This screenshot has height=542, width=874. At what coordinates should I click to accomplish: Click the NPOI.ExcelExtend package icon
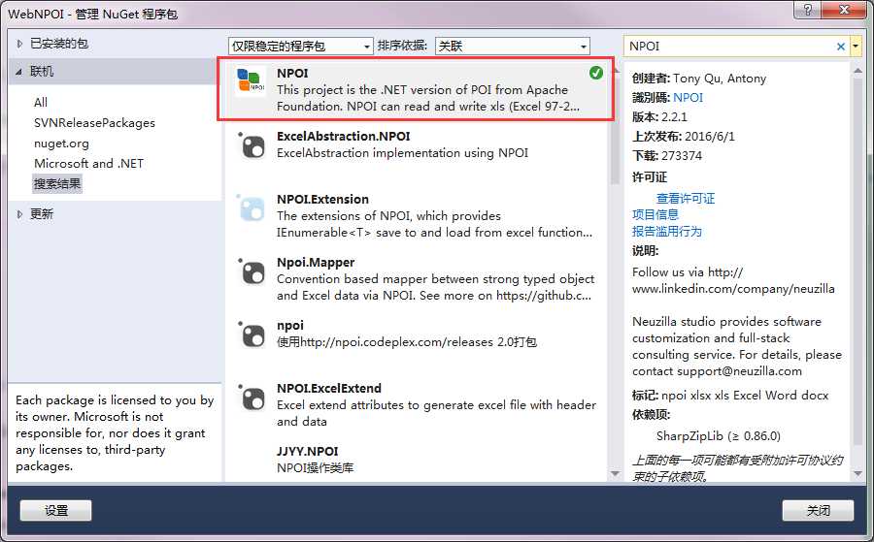252,398
